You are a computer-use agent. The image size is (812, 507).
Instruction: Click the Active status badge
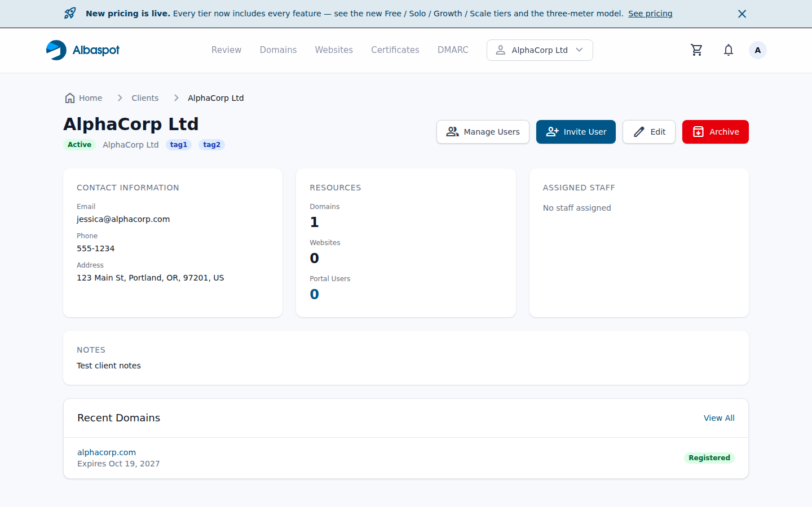tap(80, 145)
